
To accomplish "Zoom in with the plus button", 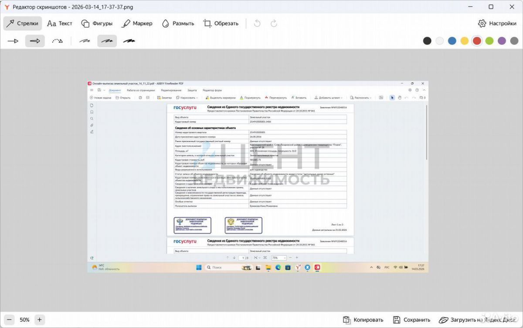I will coord(39,320).
